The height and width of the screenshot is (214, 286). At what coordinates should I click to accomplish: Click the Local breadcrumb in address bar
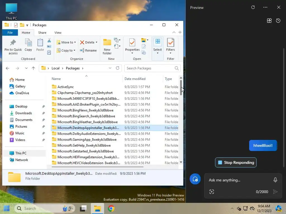[56, 68]
